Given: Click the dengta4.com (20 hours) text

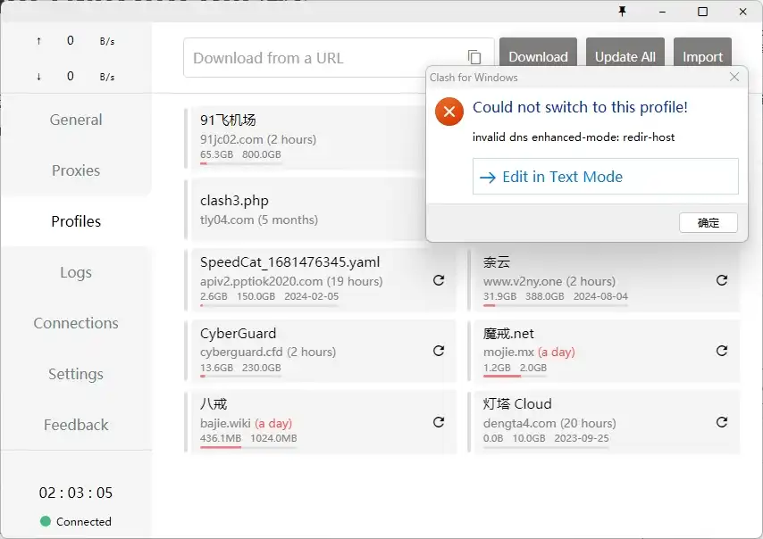Looking at the screenshot, I should coord(549,423).
